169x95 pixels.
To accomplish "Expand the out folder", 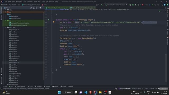I will point(6,12).
